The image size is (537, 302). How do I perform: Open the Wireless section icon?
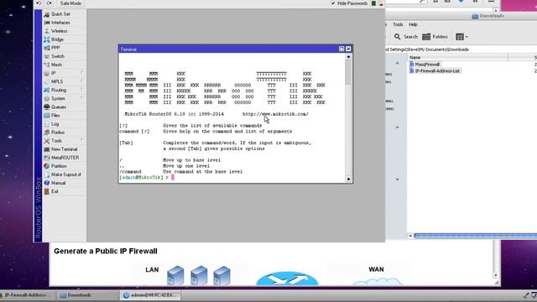(47, 31)
